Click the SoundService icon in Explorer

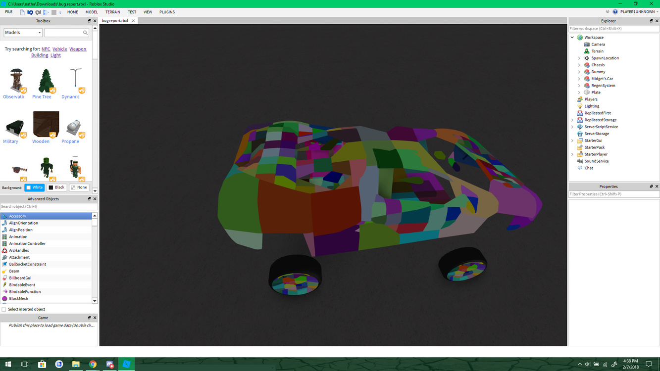580,161
